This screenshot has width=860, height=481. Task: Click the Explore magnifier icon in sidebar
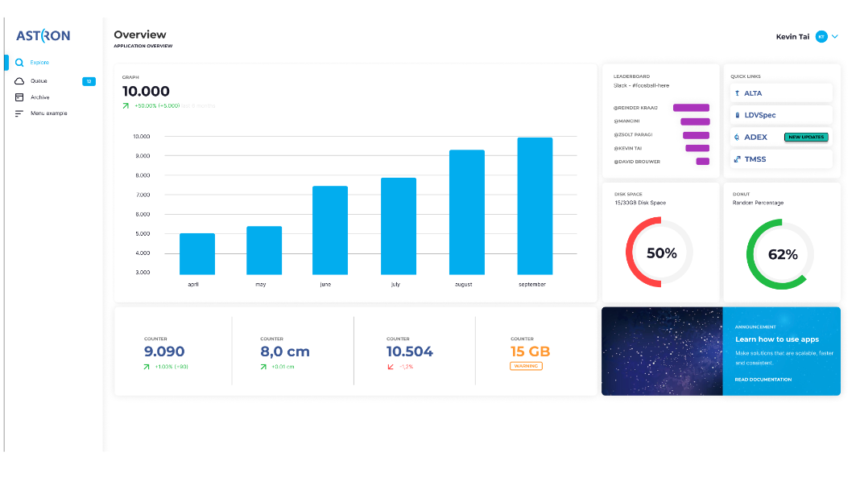coord(19,63)
